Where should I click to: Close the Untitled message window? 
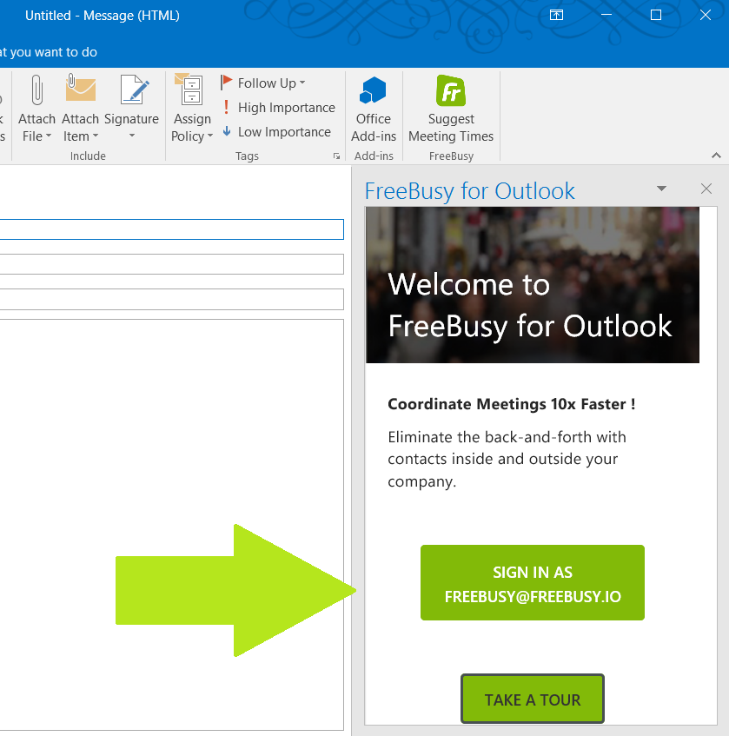[x=705, y=15]
